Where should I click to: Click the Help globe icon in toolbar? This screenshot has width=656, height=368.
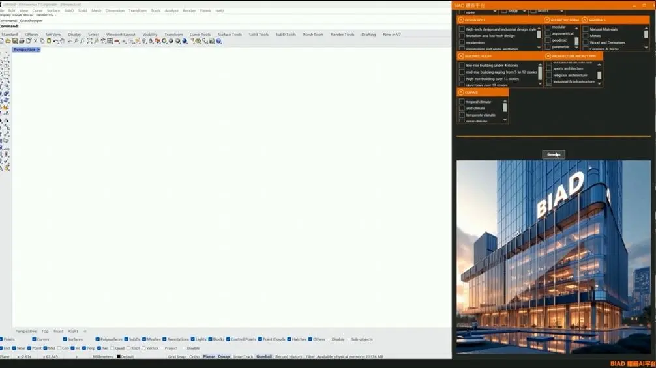coord(219,41)
